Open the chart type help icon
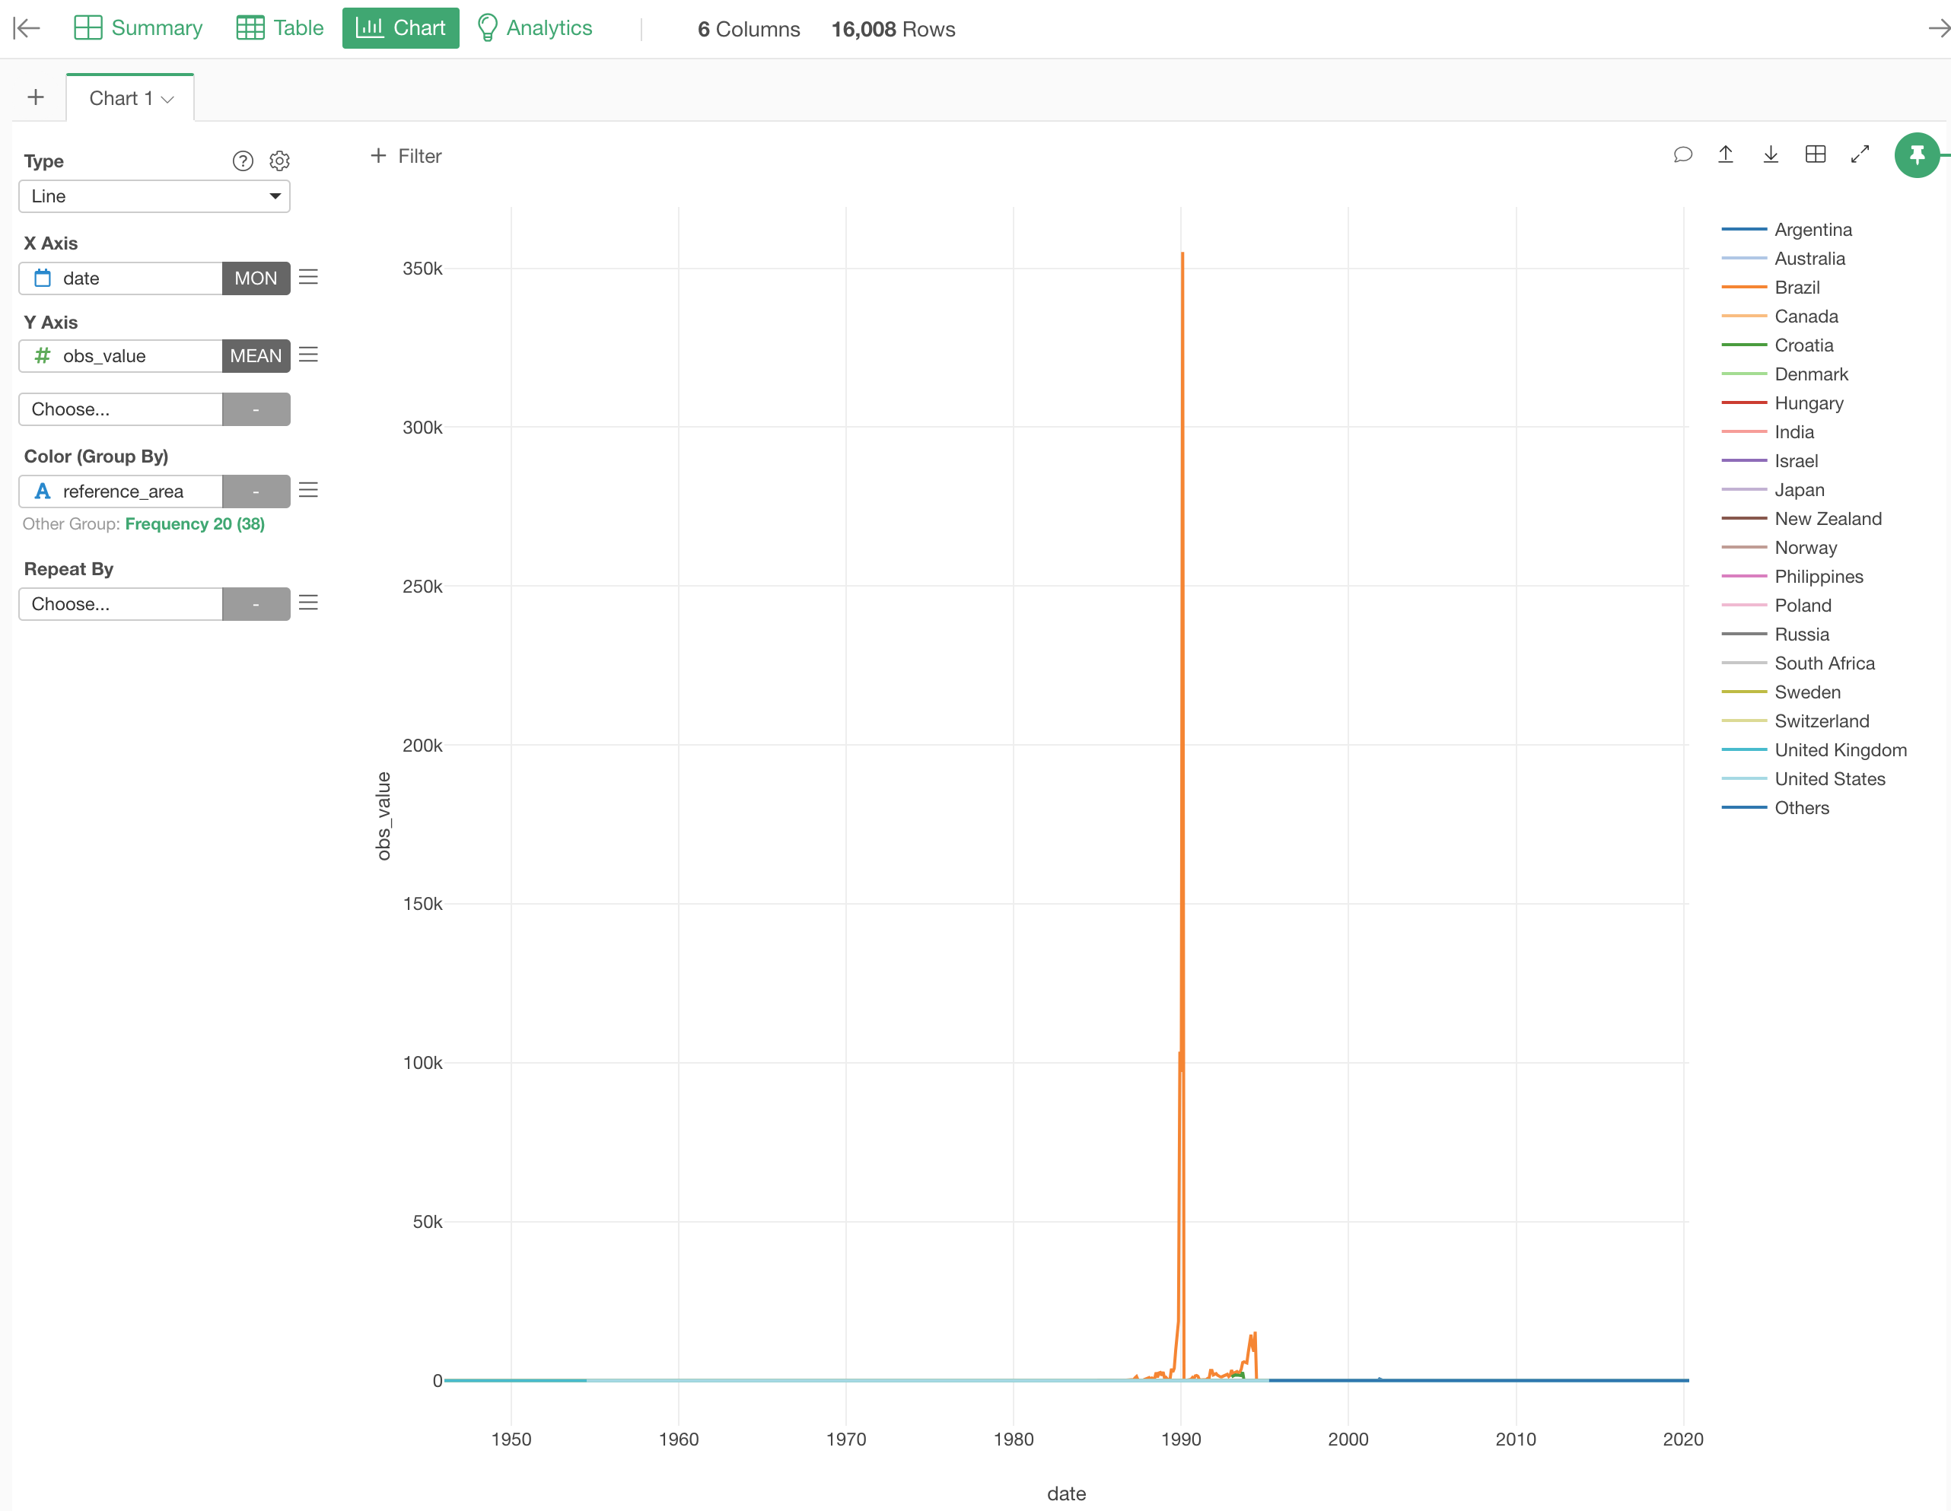1951x1511 pixels. tap(242, 161)
